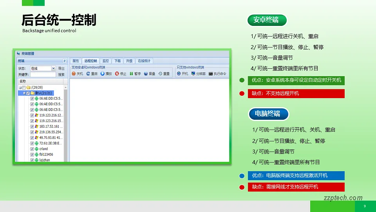This screenshot has width=376, height=212.
Task: Collapse the 默认(21/21) tree node
Action: pyautogui.click(x=24, y=93)
